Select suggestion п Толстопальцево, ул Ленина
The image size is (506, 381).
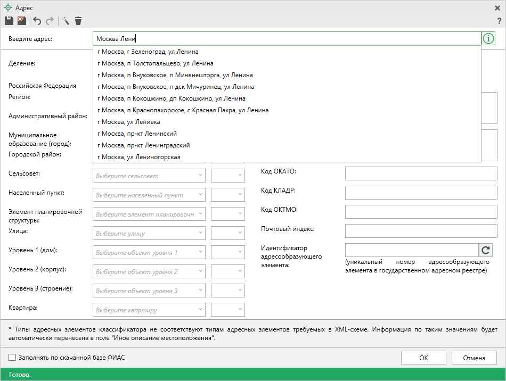(x=287, y=63)
